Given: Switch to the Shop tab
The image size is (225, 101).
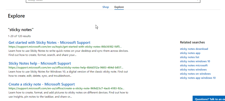Looking at the screenshot, I should click(106, 7).
